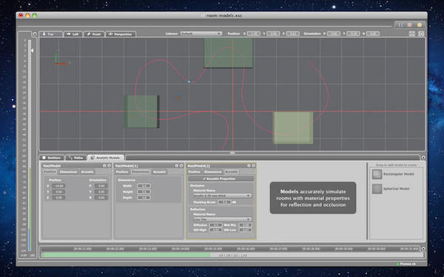Click the round button right of the timeline ruler
Image resolution: width=444 pixels, height=277 pixels.
coord(423,249)
